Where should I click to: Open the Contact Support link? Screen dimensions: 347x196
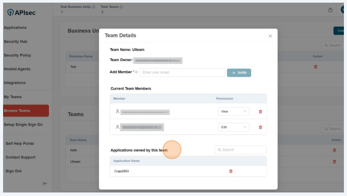click(x=20, y=157)
